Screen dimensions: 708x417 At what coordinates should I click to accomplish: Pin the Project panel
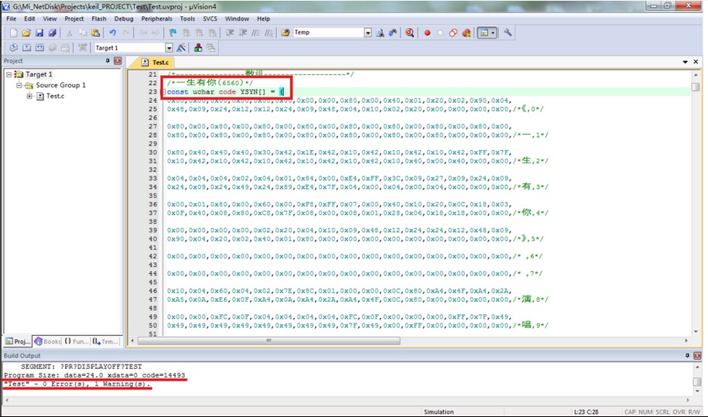point(108,61)
